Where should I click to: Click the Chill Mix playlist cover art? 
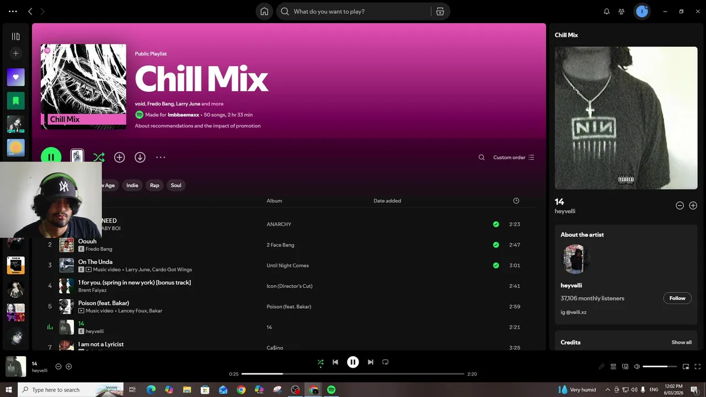pos(83,87)
